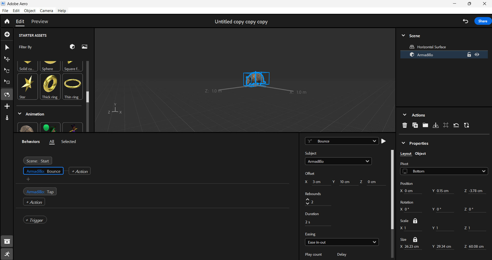This screenshot has height=260, width=492.
Task: Select the Move tool in the left toolbar
Action: pyautogui.click(x=7, y=59)
